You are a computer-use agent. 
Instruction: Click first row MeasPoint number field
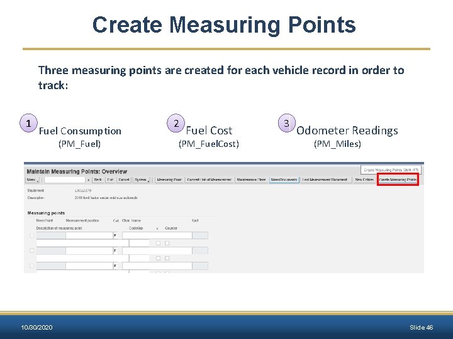point(51,235)
